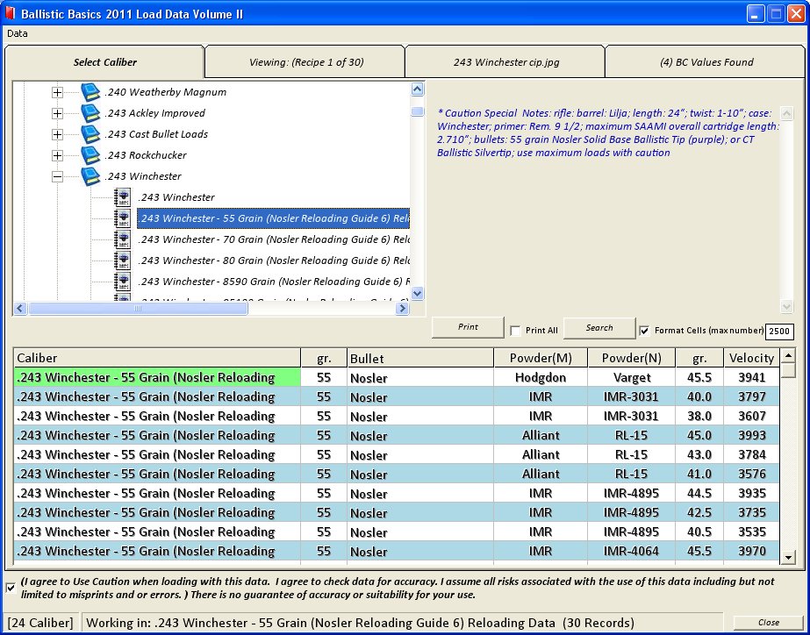Image resolution: width=810 pixels, height=635 pixels.
Task: Toggle the Format Cells checkbox
Action: click(x=645, y=331)
